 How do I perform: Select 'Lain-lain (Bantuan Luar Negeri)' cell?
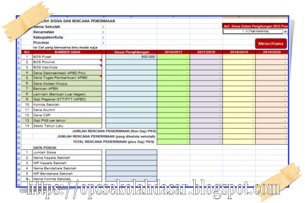(x=67, y=94)
